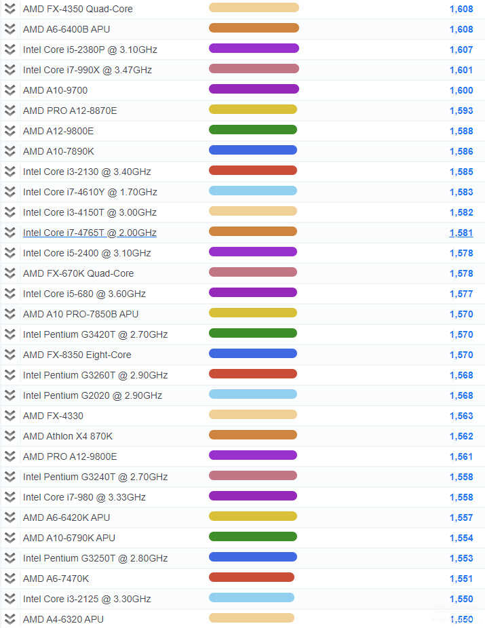Open AMD A6-7470K processor link
485x628 pixels.
[56, 578]
